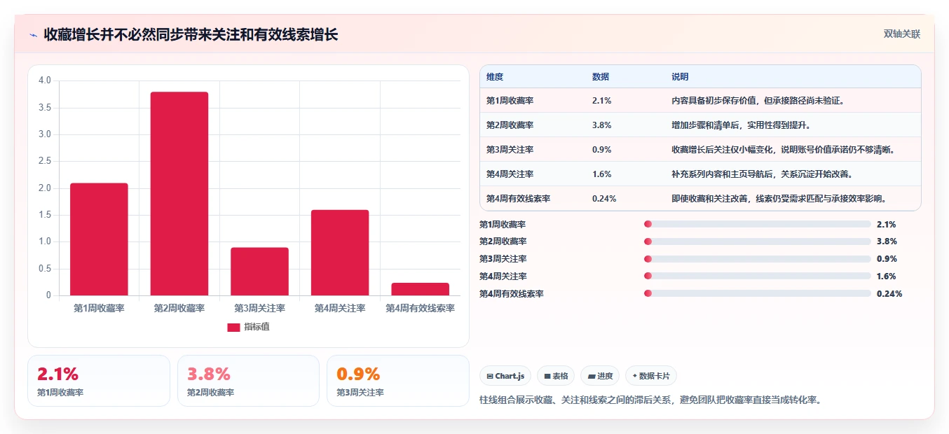The width and height of the screenshot is (949, 434).
Task: Click the icon in the 进度 chip
Action: click(x=592, y=376)
